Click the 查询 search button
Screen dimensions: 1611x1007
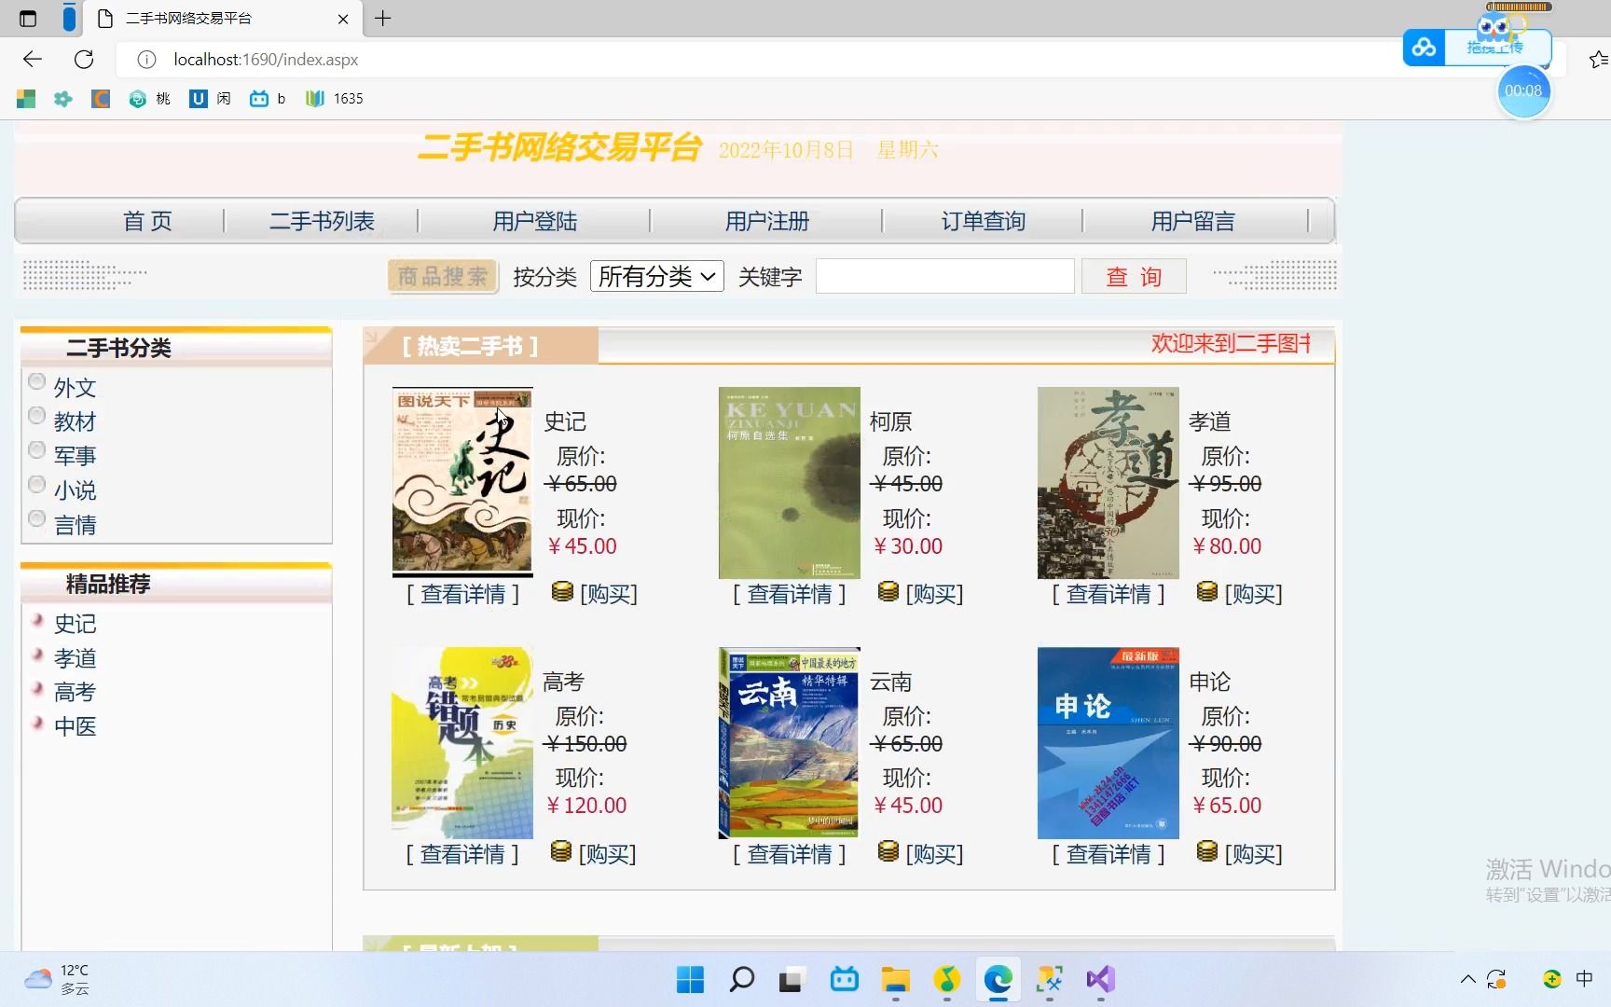[1134, 277]
